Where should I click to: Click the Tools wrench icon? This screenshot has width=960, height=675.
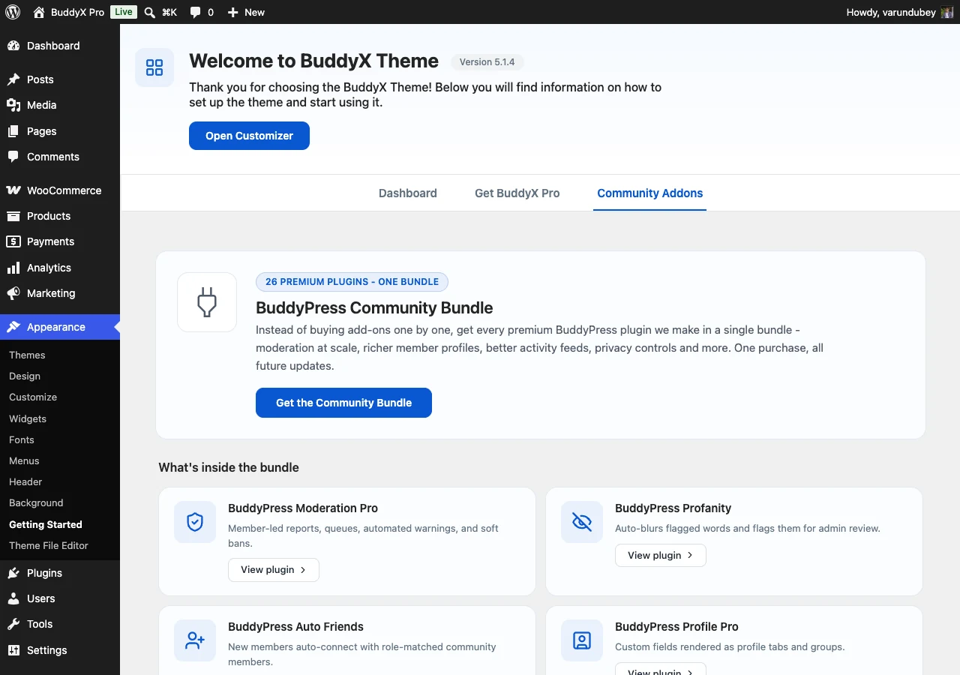pos(13,624)
